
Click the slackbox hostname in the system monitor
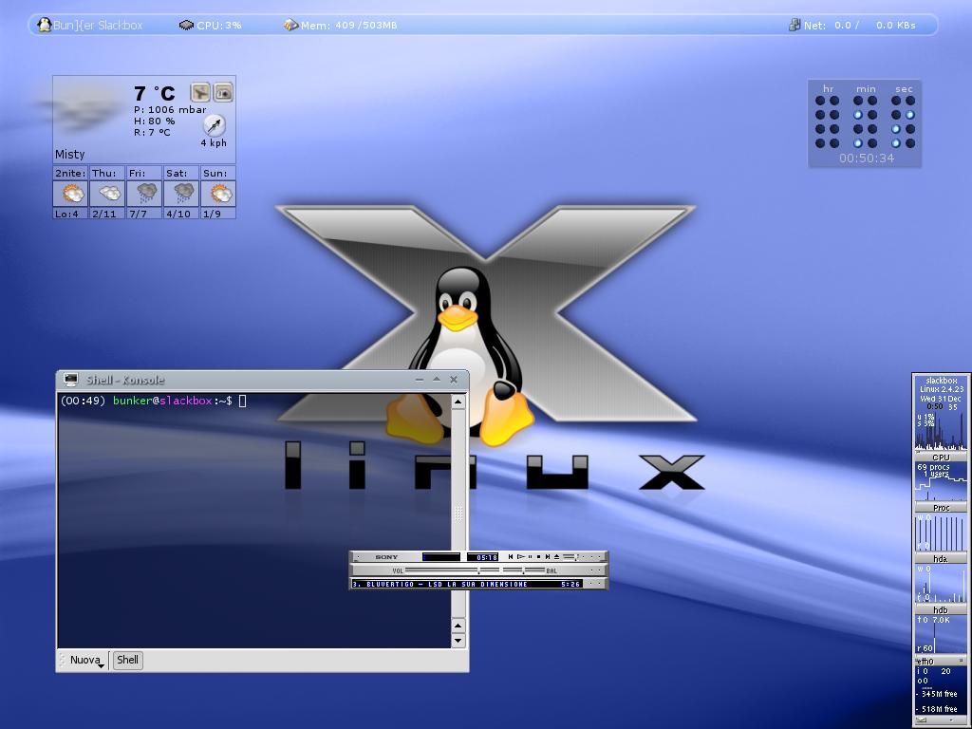(x=941, y=381)
